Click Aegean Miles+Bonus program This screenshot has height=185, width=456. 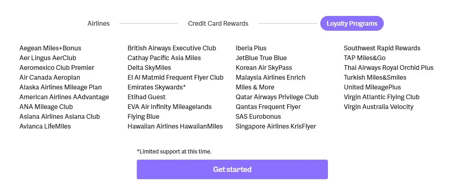pos(50,48)
